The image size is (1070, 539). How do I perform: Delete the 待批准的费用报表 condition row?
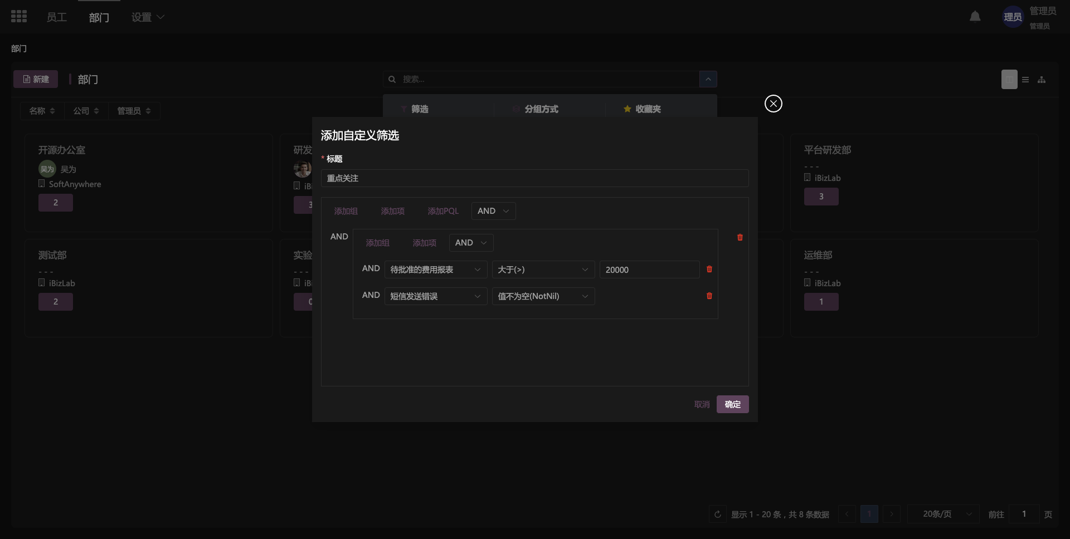click(x=709, y=269)
